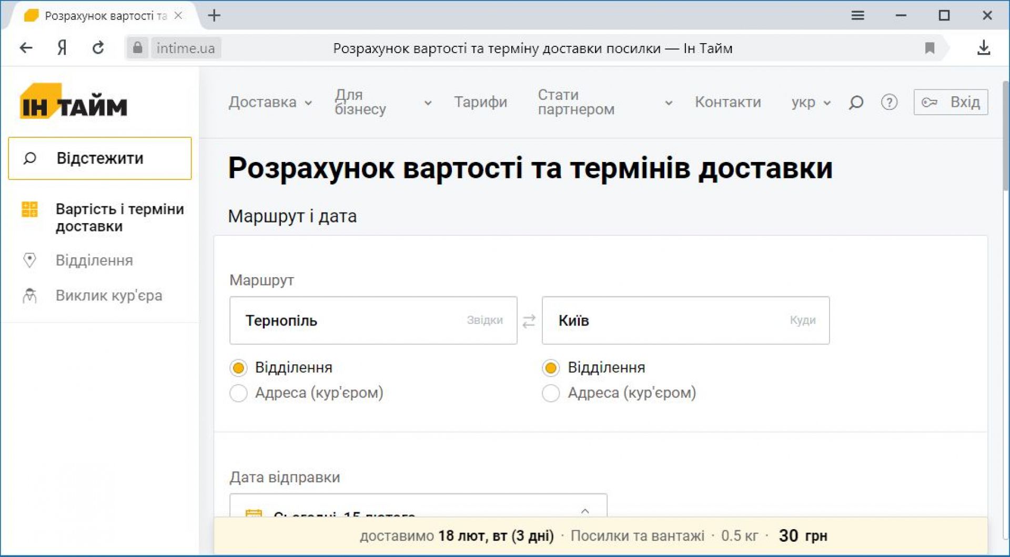Select 'Адреса (кур'єром)' for the origin

point(238,393)
